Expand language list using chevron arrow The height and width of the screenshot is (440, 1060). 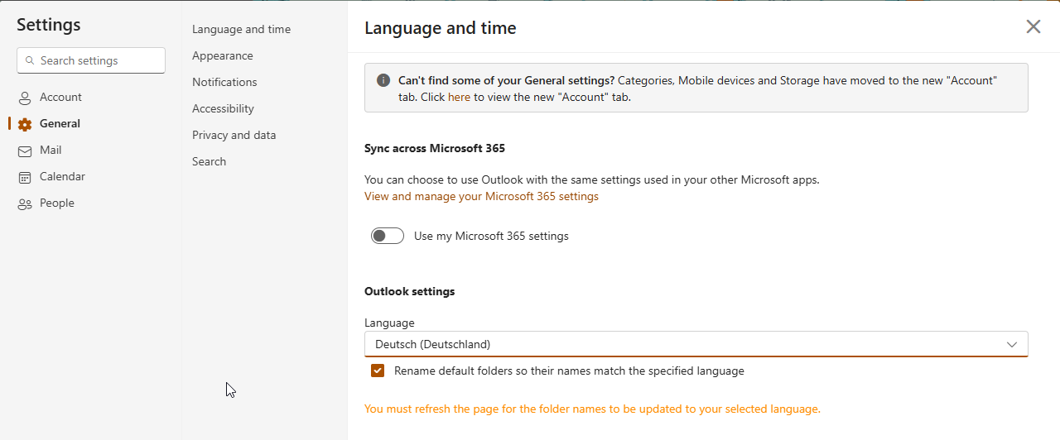[1011, 344]
